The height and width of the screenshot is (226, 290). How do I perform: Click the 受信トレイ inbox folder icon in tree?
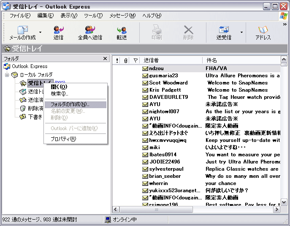23,83
